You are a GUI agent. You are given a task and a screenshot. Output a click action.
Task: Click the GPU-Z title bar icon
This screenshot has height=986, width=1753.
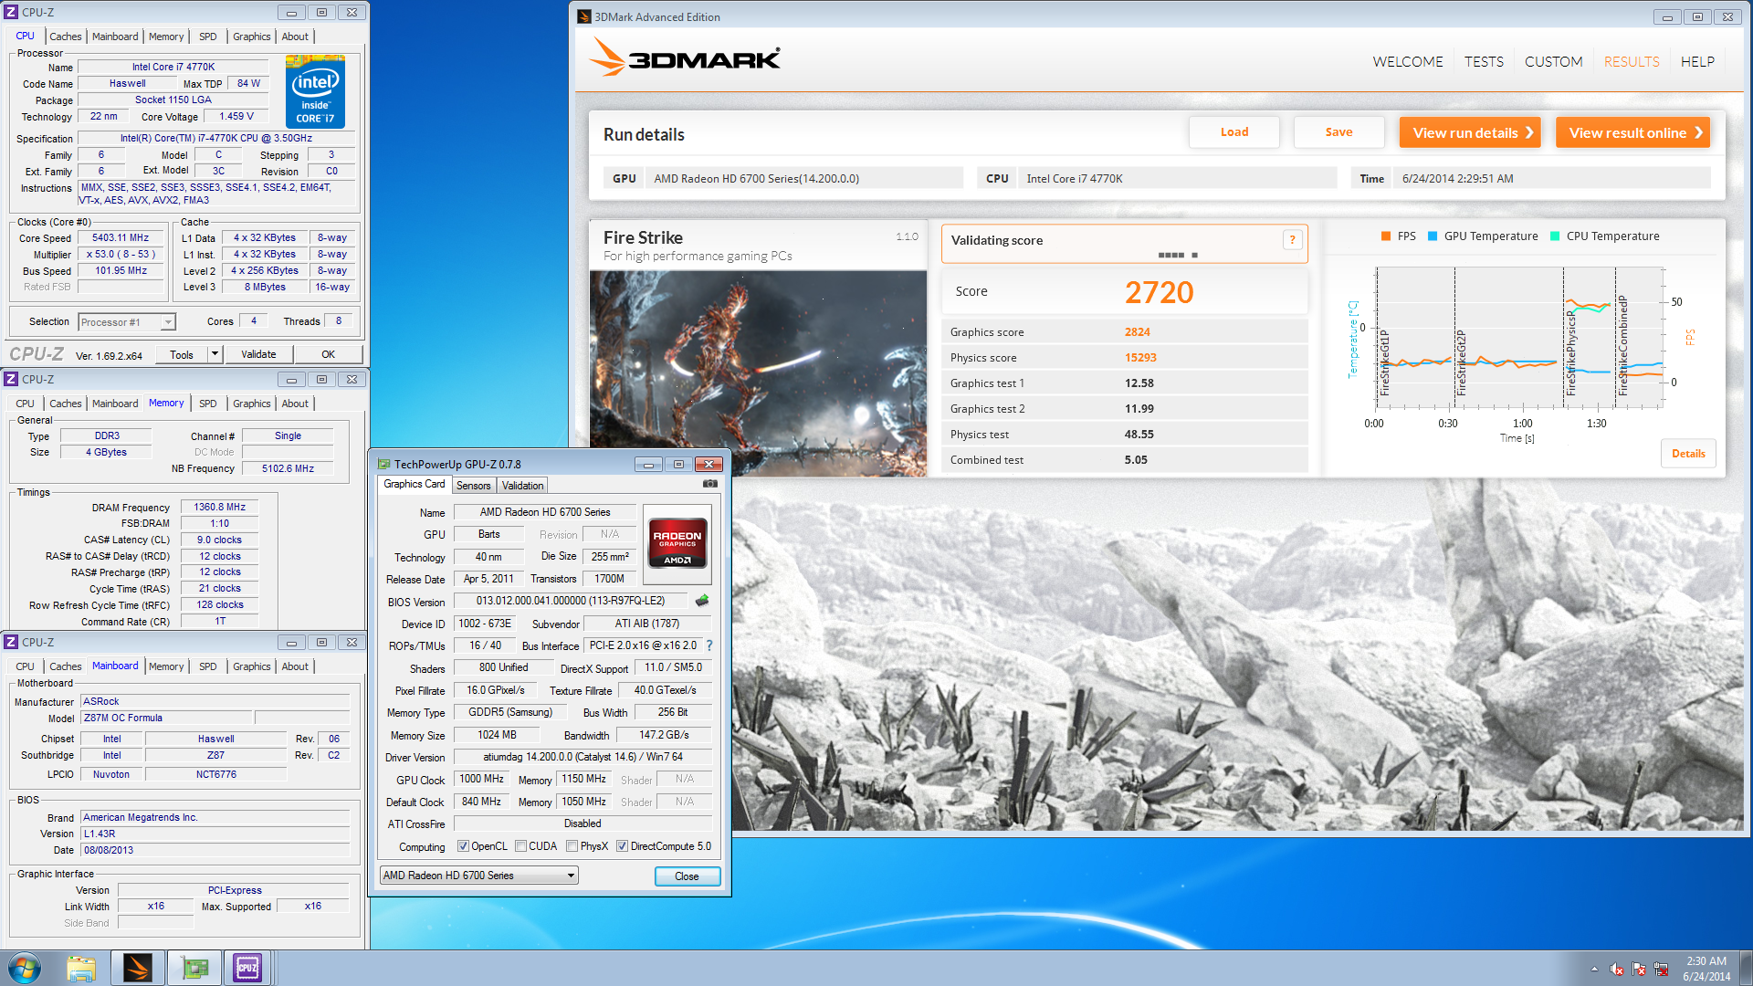[384, 464]
